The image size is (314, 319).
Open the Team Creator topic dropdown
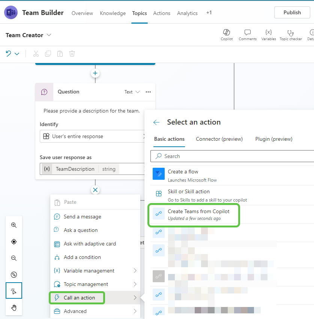click(49, 35)
